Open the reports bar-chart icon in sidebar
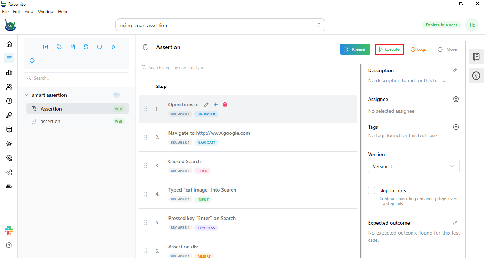Screen dimensions: 485x258 [x=9, y=72]
